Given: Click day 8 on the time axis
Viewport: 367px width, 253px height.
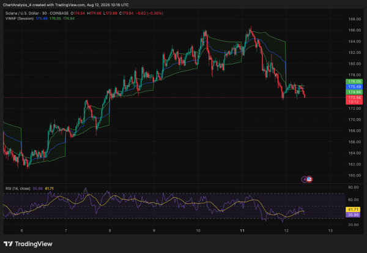Looking at the screenshot, I should click(x=109, y=231).
